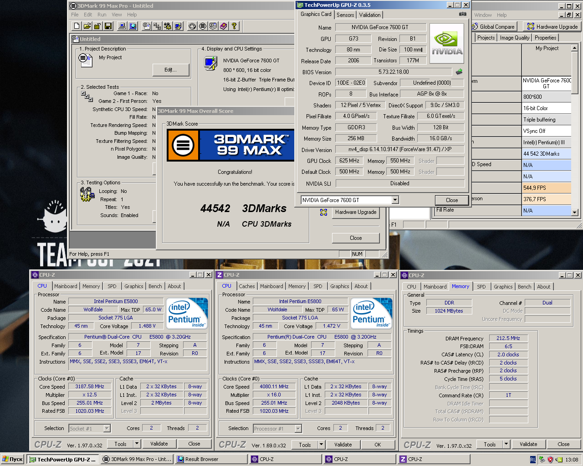Click the testing options toolbar icon with pawn figures
Image resolution: width=583 pixels, height=466 pixels.
(x=168, y=26)
